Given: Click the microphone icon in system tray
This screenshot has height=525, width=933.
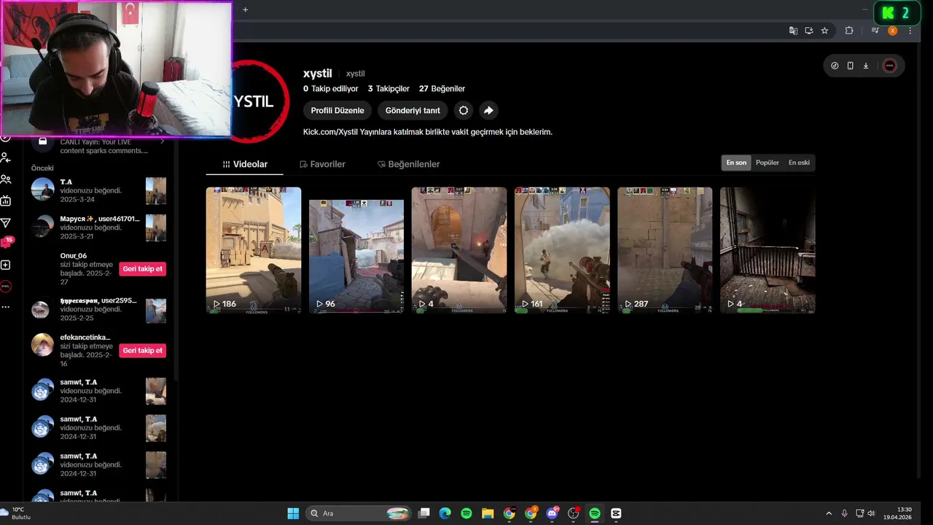Looking at the screenshot, I should tap(844, 513).
